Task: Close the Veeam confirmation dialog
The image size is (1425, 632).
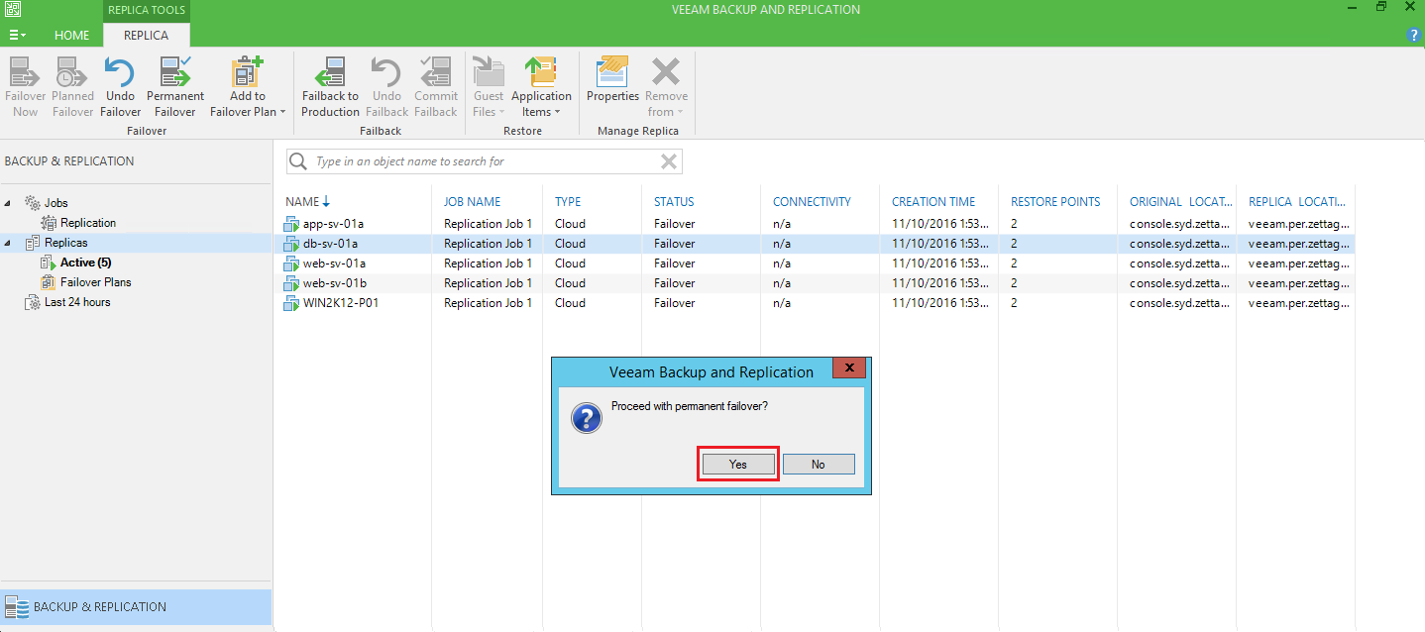Action: click(849, 369)
